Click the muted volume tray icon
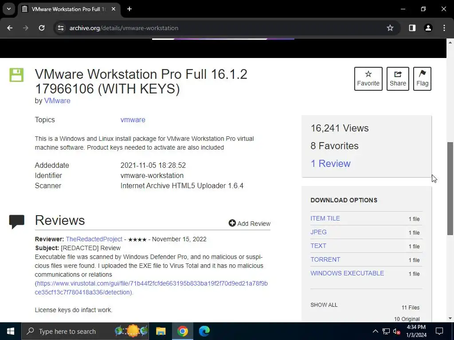The width and height of the screenshot is (454, 340). 396,331
